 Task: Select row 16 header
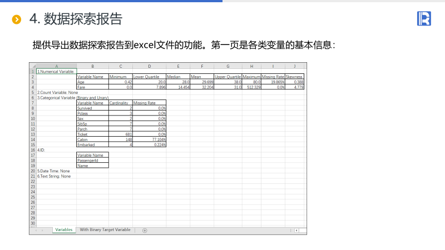click(33, 150)
